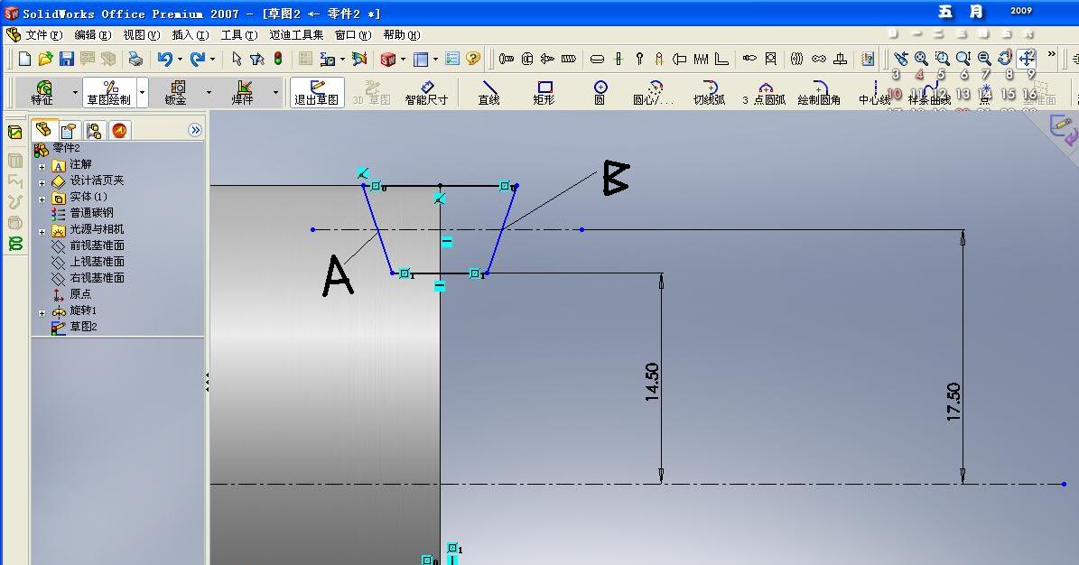Toggle the selection filter funnel icon
Image resolution: width=1079 pixels, height=565 pixels.
coord(256,60)
